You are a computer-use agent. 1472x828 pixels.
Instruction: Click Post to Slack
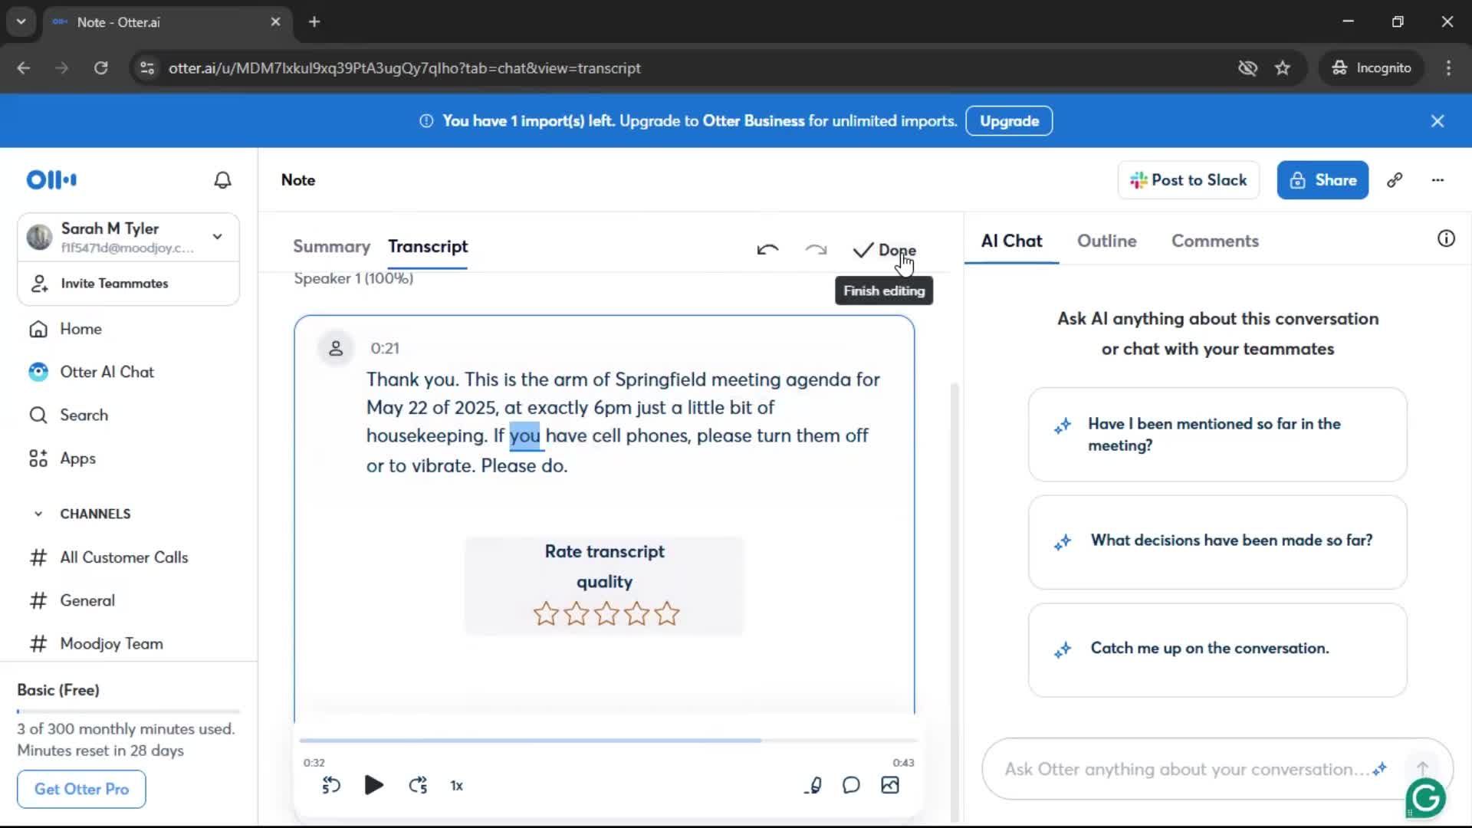pyautogui.click(x=1188, y=180)
